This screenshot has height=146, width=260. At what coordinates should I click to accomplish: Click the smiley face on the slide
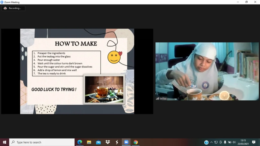click(114, 57)
